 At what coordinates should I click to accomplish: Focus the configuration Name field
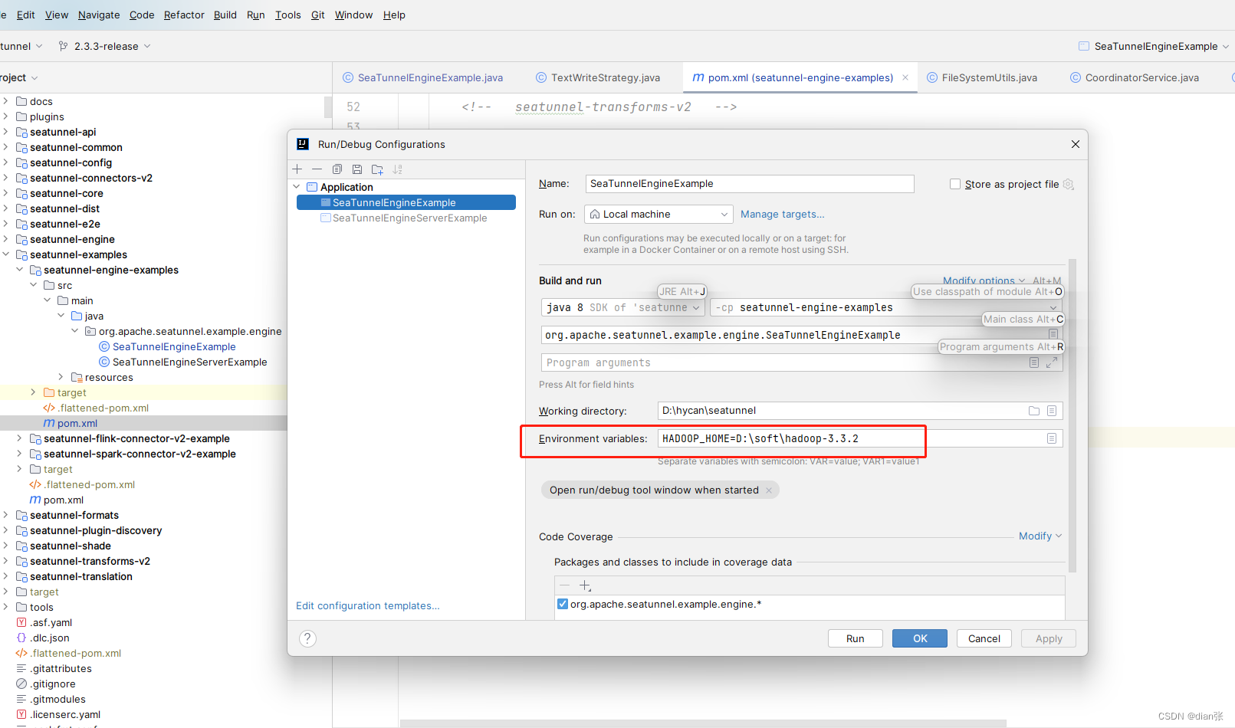pyautogui.click(x=750, y=184)
